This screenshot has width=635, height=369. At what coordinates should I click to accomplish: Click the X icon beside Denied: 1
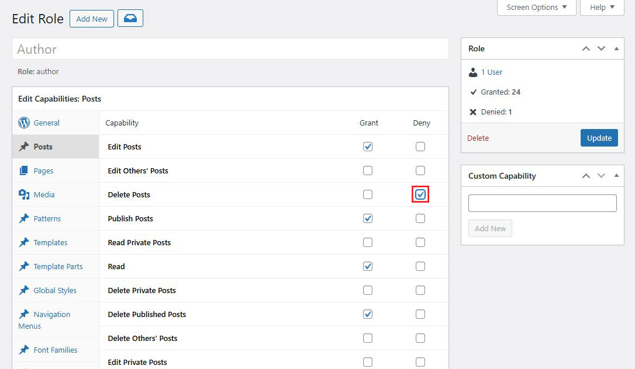(473, 112)
